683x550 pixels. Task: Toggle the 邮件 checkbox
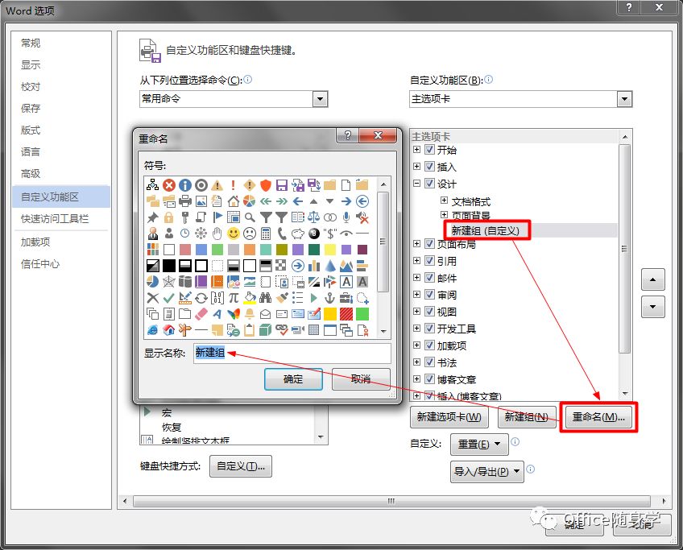coord(429,278)
